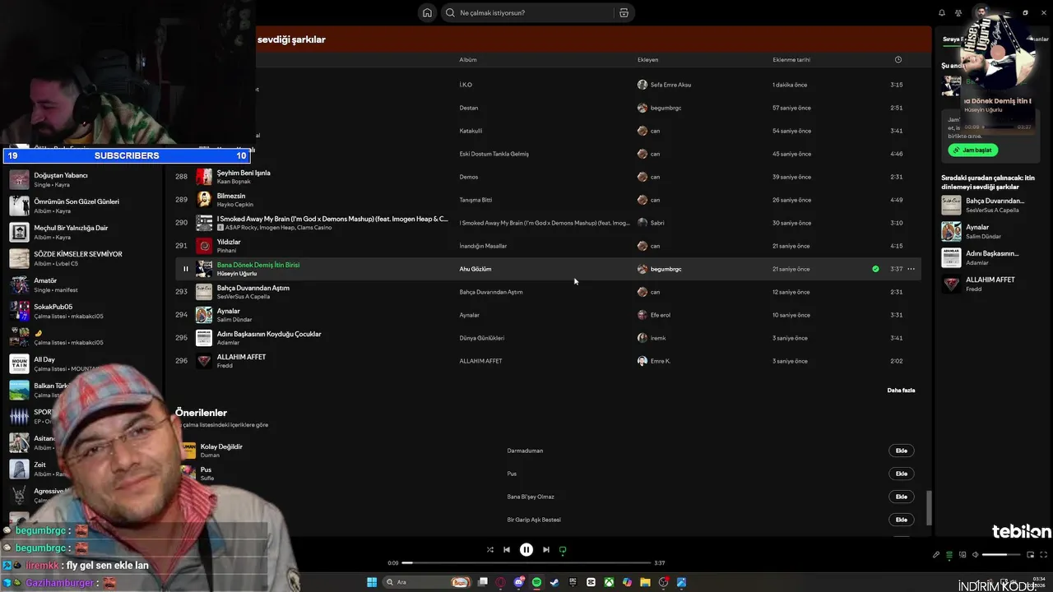Sort by the duration clock column
The width and height of the screenshot is (1053, 592).
898,59
